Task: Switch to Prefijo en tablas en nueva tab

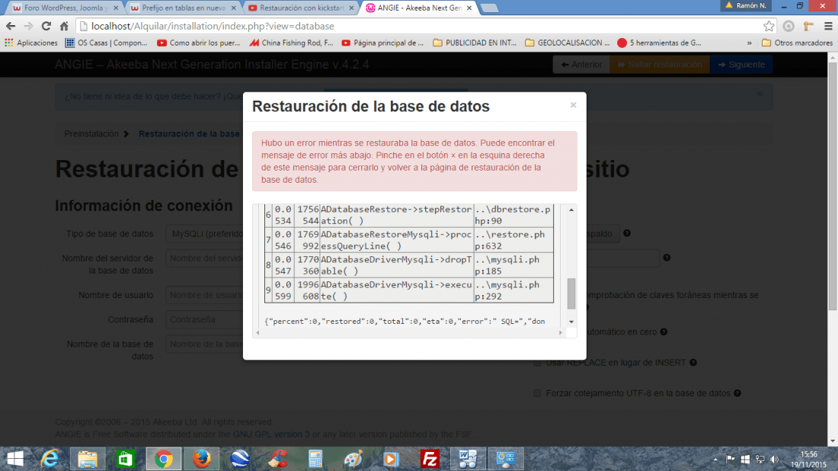Action: pos(182,8)
